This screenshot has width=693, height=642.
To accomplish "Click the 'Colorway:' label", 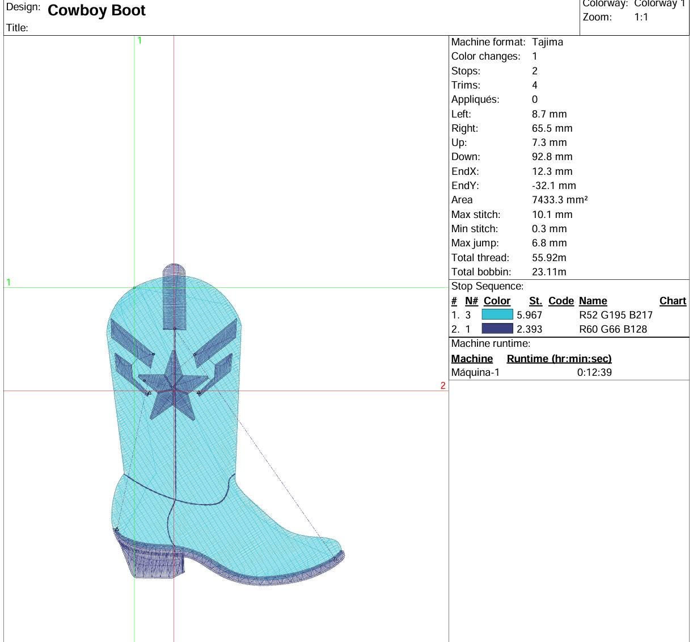I will click(x=605, y=4).
